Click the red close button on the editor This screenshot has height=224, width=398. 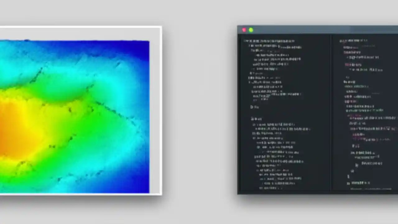(x=244, y=30)
